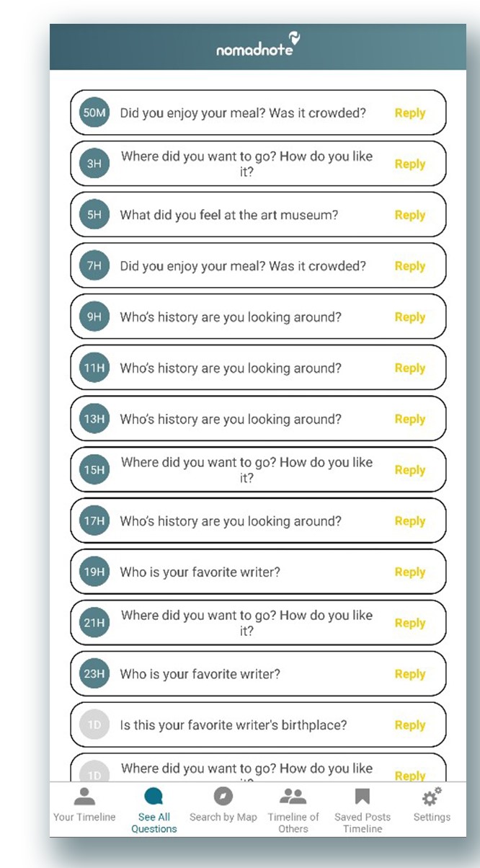Click the 50M timestamp badge
The height and width of the screenshot is (868, 480).
[x=93, y=113]
